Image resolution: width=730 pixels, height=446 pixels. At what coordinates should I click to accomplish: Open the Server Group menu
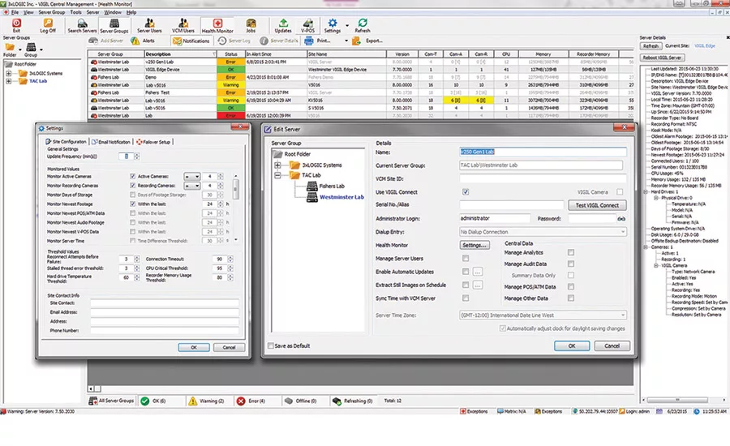point(51,13)
